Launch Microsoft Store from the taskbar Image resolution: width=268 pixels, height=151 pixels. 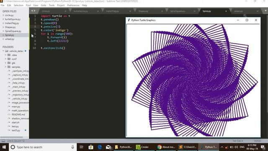pyautogui.click(x=91, y=147)
